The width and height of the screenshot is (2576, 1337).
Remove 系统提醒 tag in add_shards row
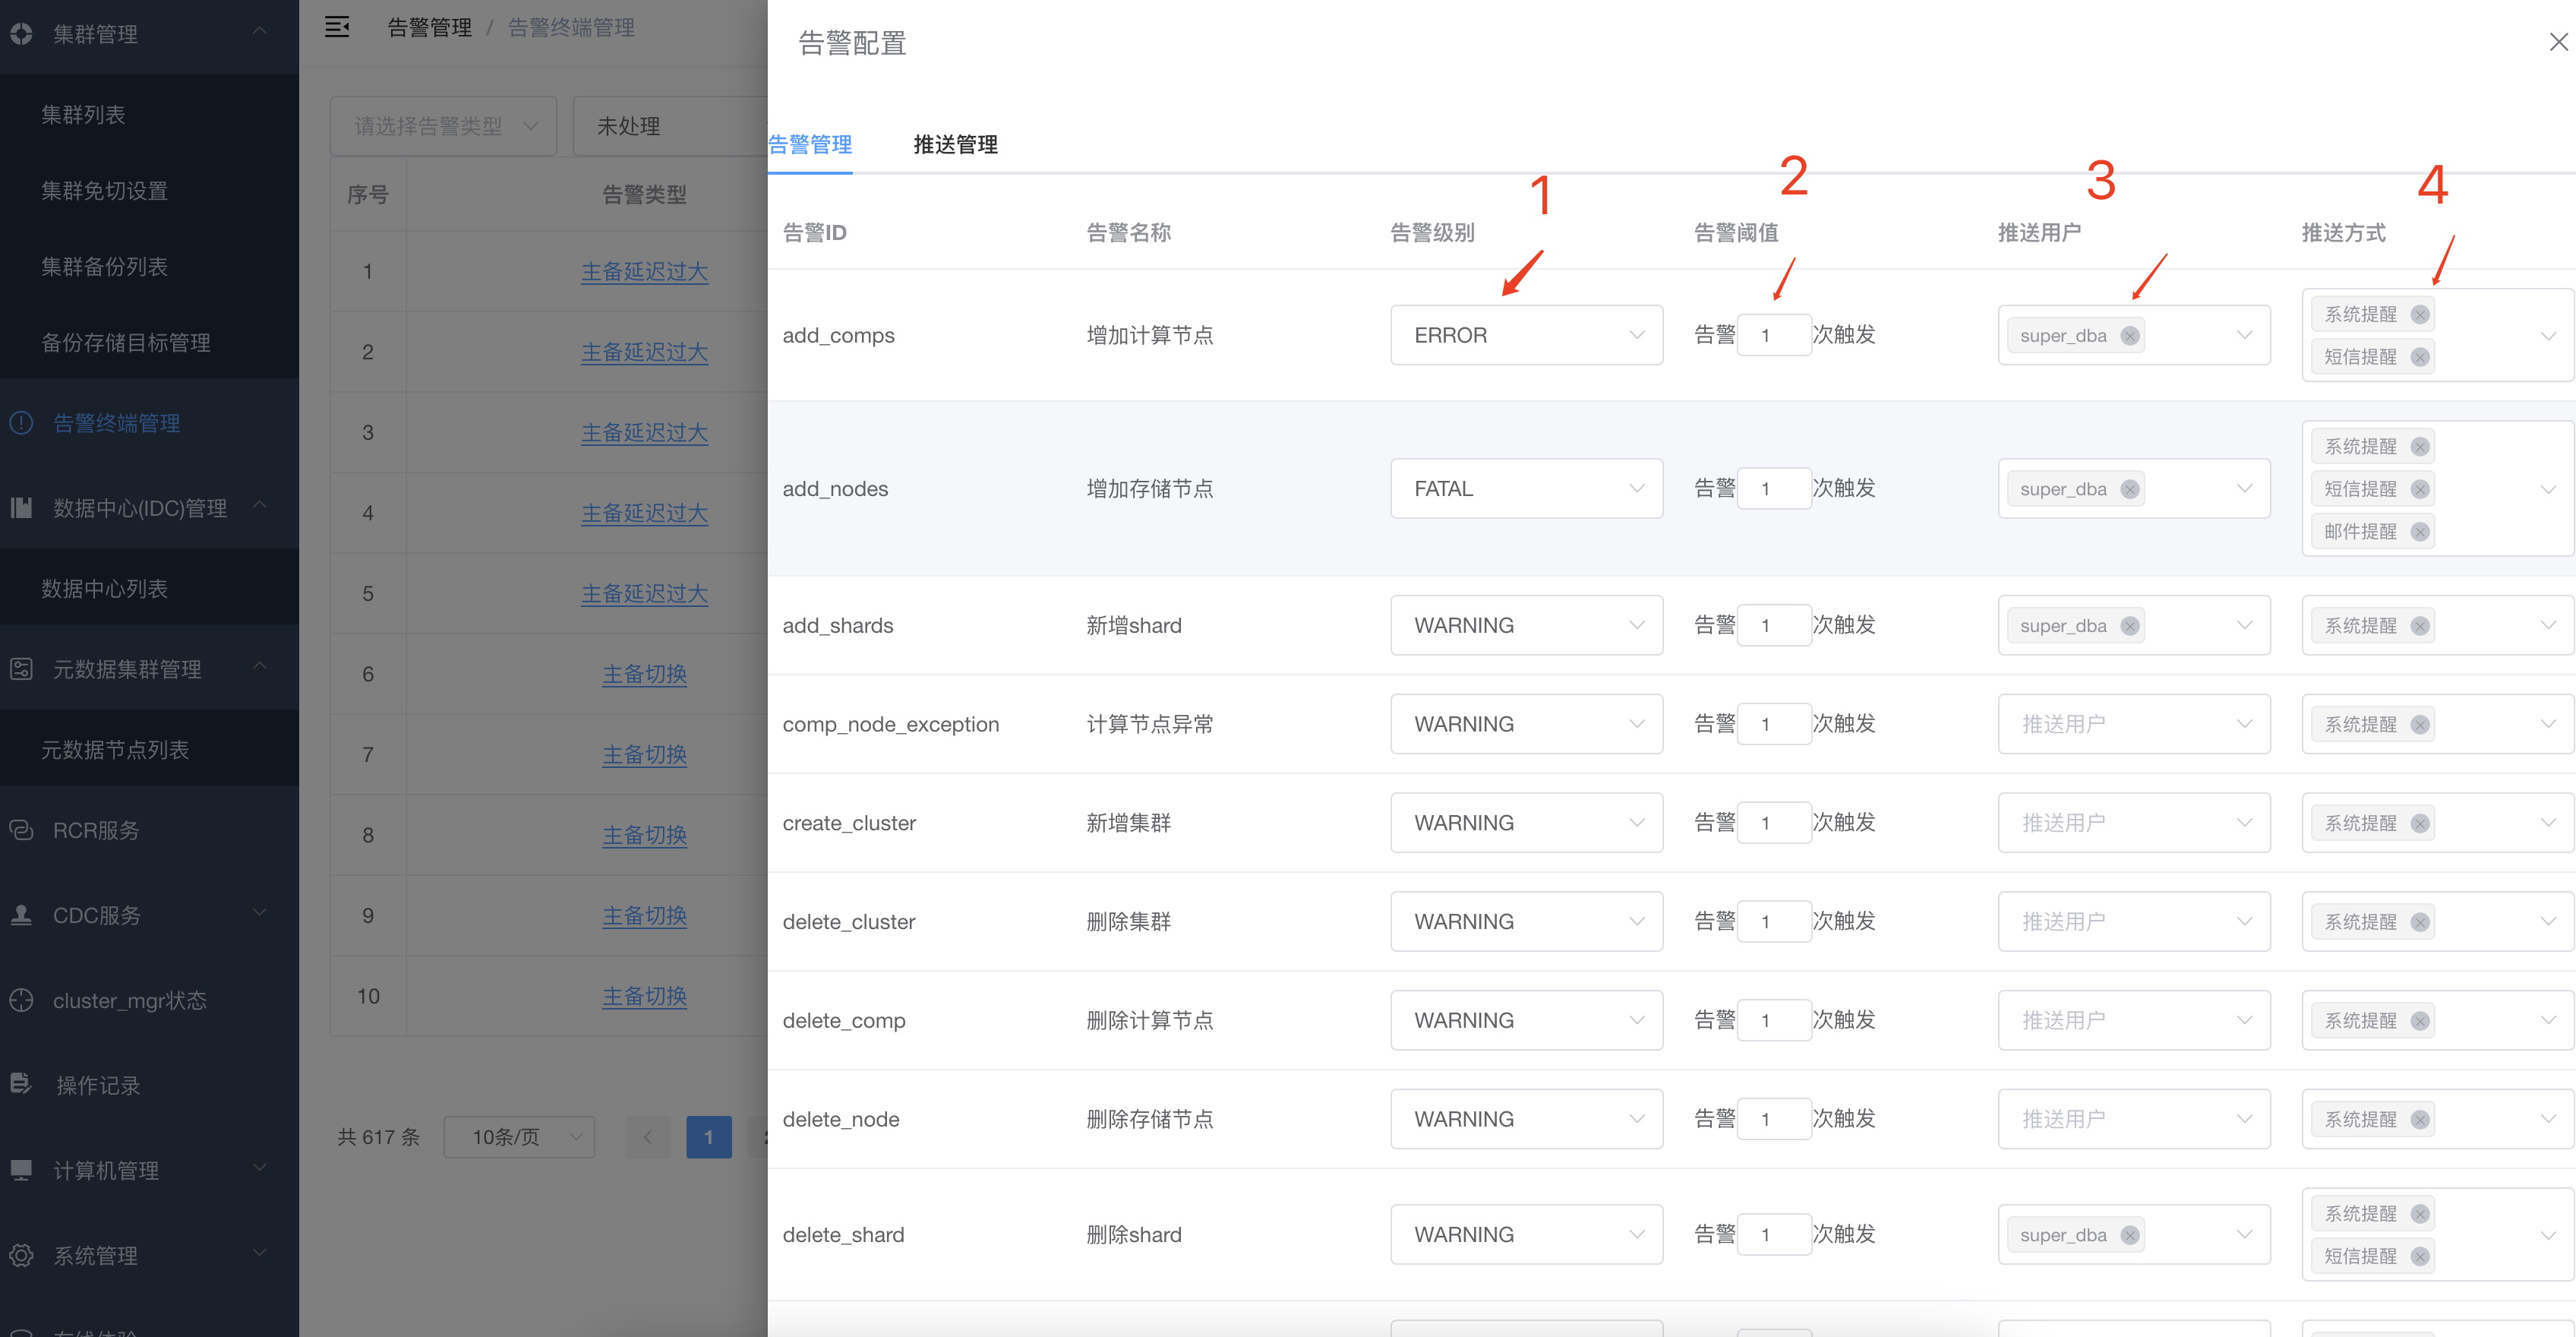pos(2419,626)
